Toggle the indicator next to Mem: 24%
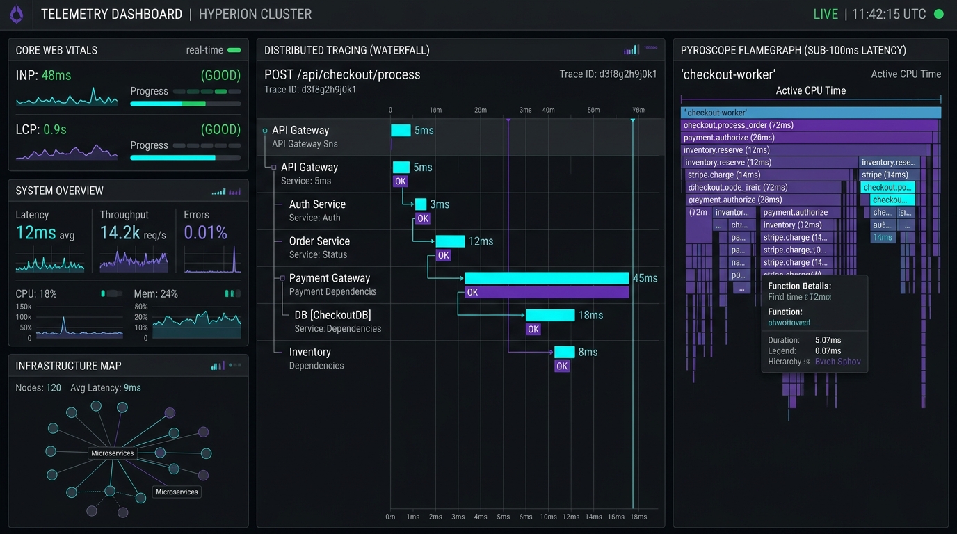Screen dimensions: 957x534 coord(232,293)
